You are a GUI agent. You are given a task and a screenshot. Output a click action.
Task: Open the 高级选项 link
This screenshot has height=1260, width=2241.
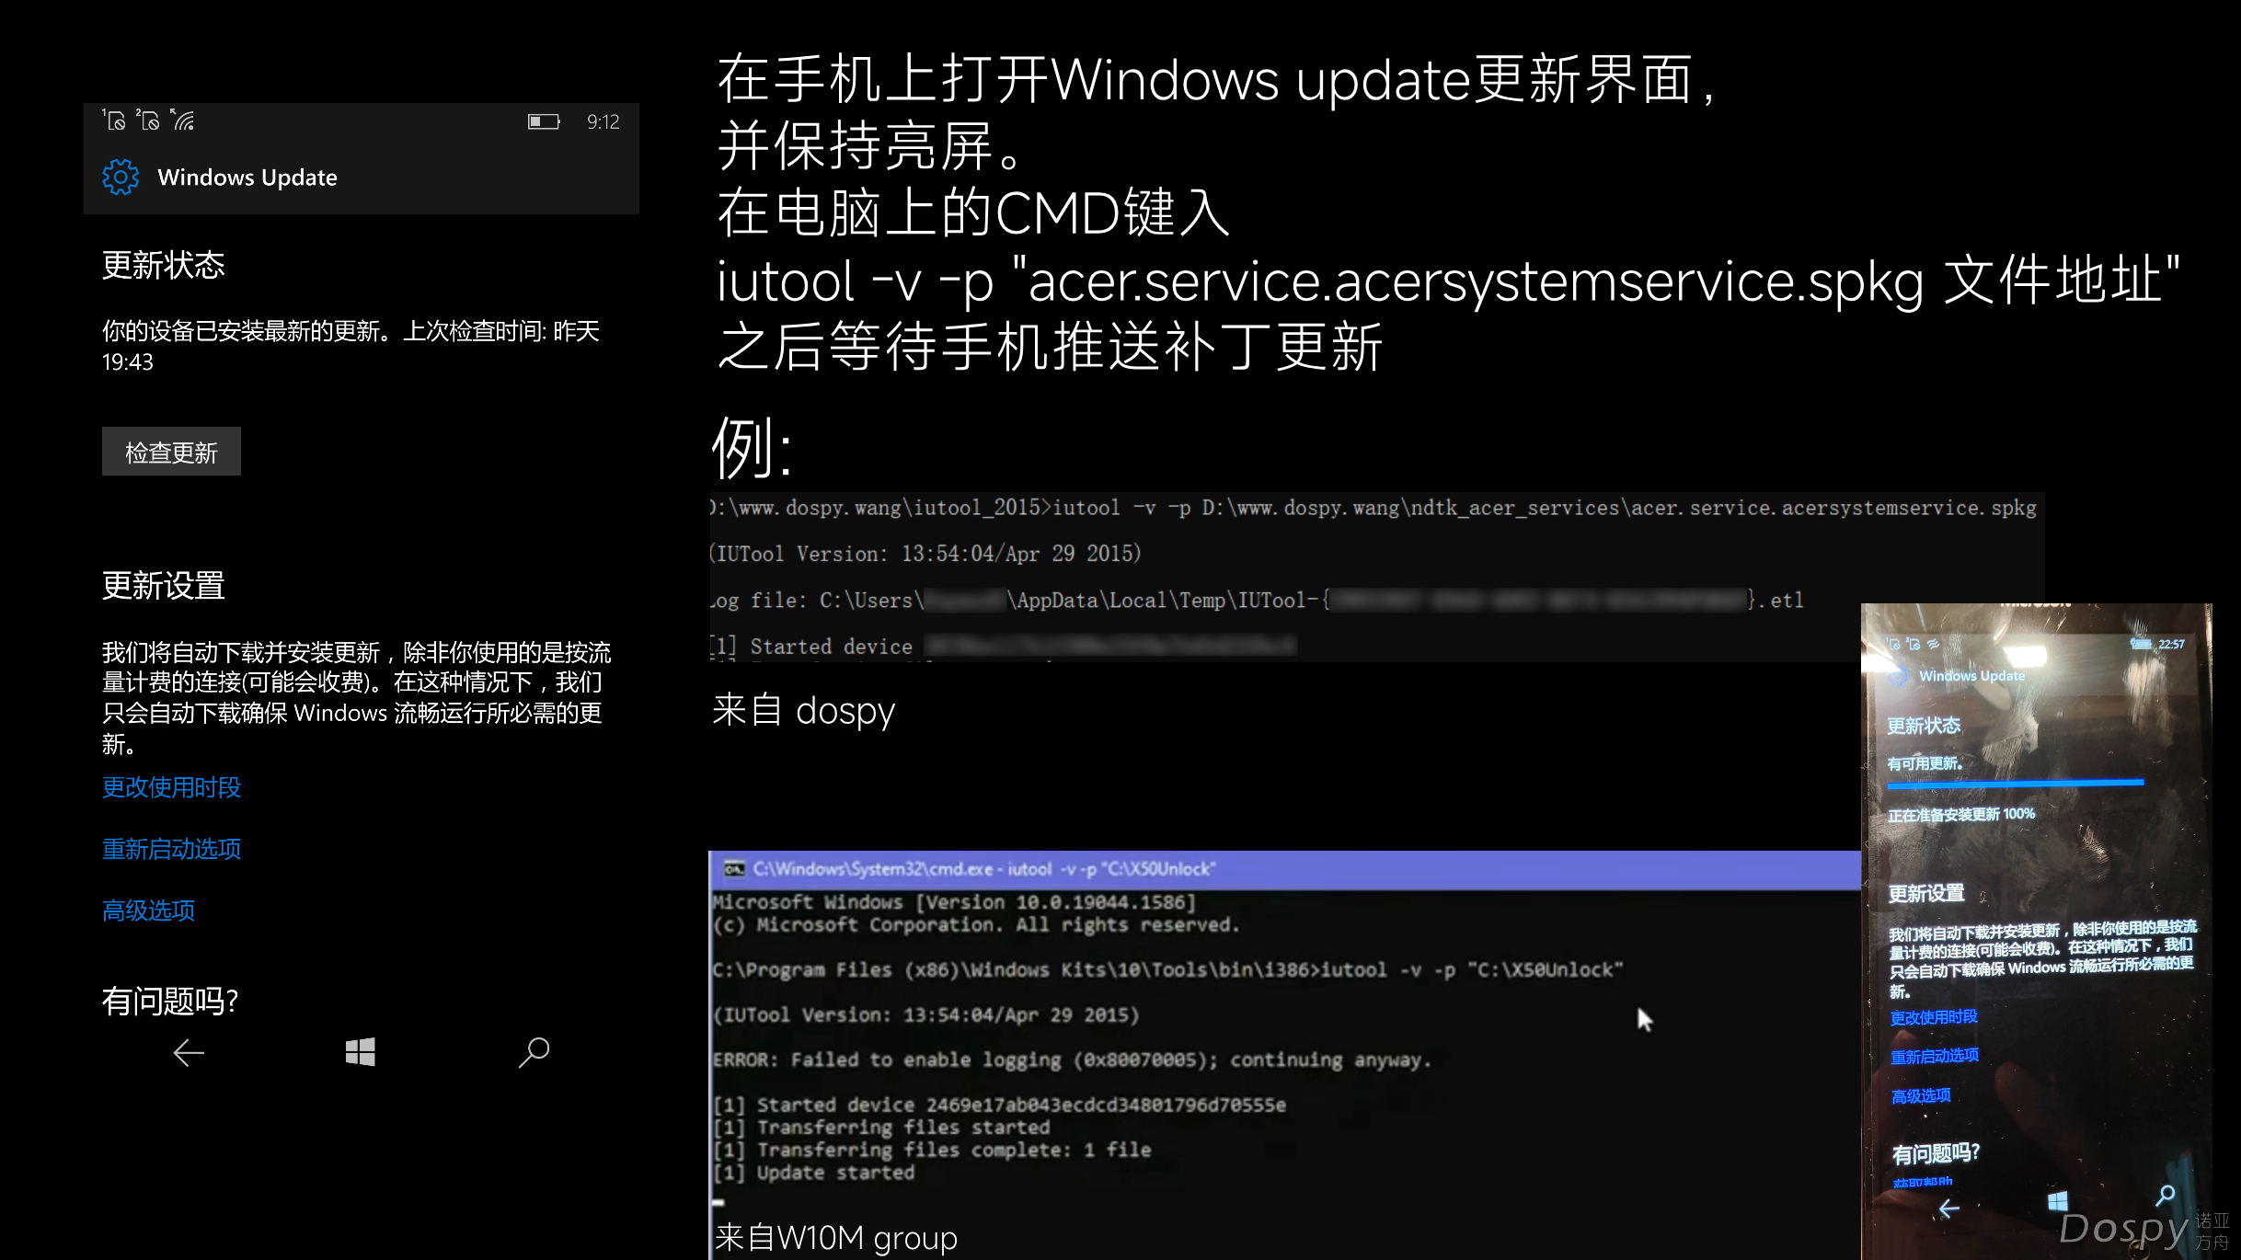(148, 911)
